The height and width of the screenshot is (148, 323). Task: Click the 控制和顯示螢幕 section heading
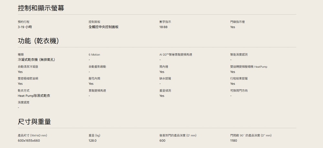pos(41,8)
